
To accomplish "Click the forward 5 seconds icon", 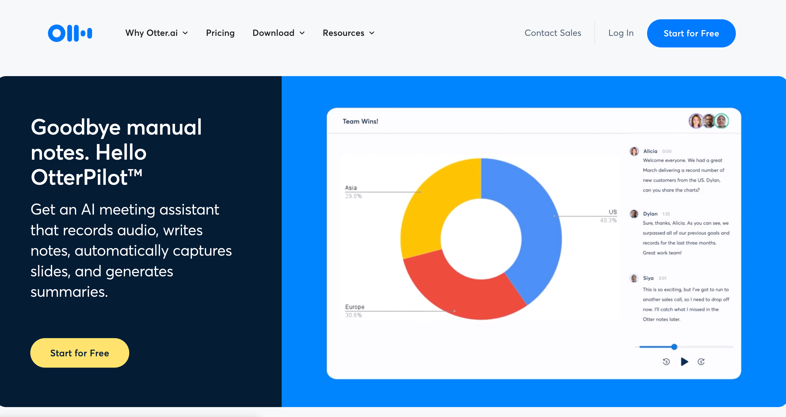I will (701, 362).
